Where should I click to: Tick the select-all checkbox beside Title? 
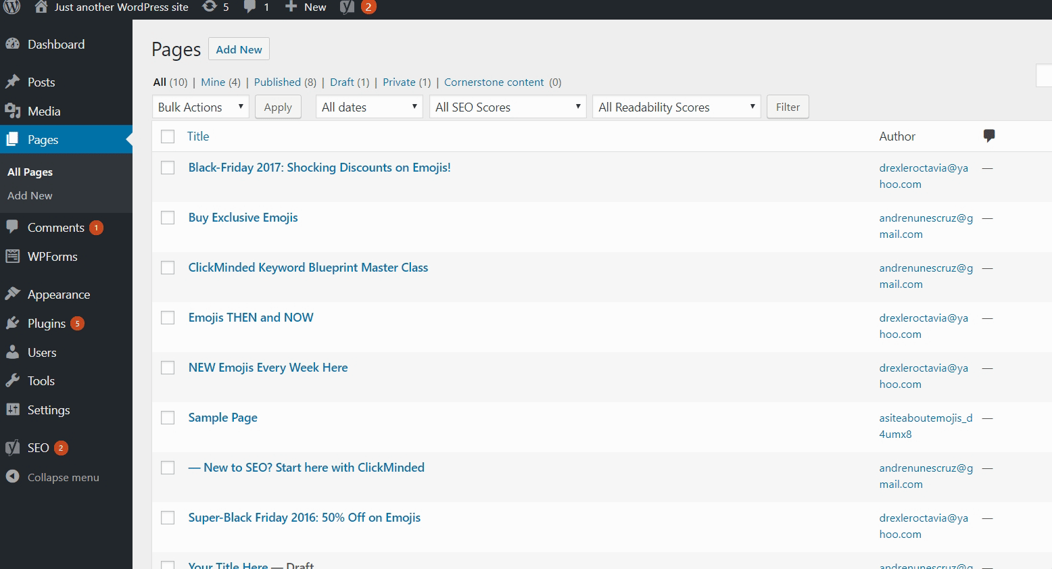pos(168,137)
